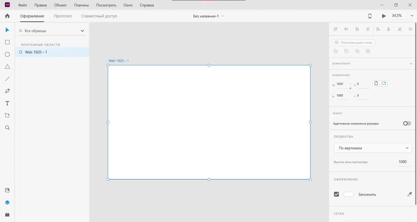Open the Объект menu
This screenshot has width=417, height=222.
pyautogui.click(x=60, y=5)
